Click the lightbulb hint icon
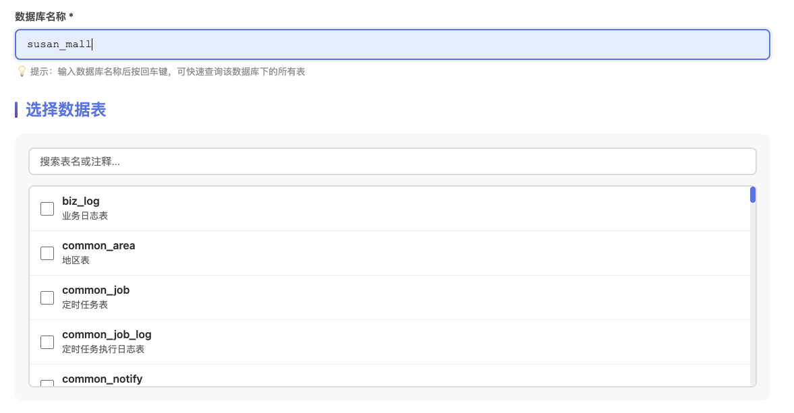The width and height of the screenshot is (794, 413). pyautogui.click(x=22, y=71)
